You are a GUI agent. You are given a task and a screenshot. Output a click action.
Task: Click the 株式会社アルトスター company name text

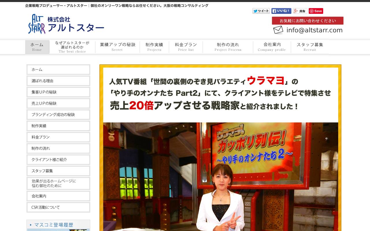click(76, 25)
